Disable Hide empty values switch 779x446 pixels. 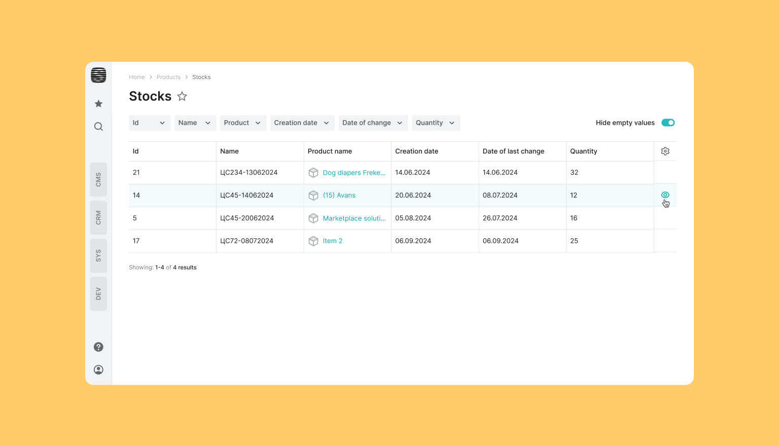(x=668, y=123)
